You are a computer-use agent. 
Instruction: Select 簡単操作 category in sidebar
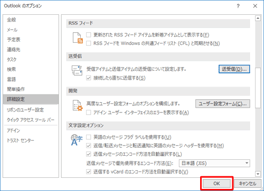click(31, 89)
